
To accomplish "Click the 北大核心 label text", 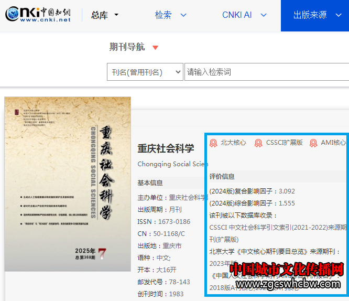I will (x=233, y=143).
